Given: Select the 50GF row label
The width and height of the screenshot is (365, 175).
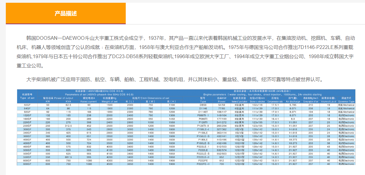Looking at the screenshot, I should (27, 105).
